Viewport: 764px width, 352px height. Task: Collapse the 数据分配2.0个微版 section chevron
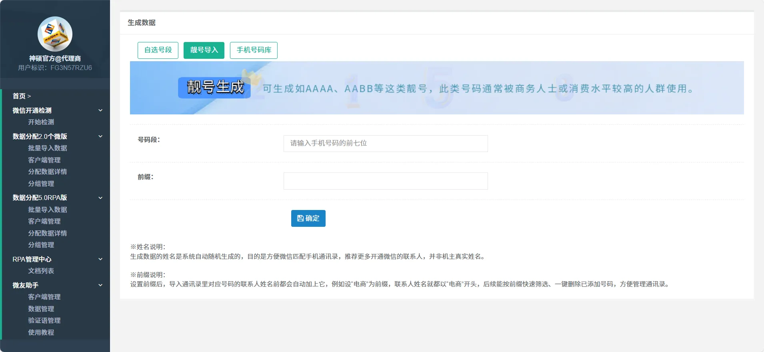(x=101, y=136)
